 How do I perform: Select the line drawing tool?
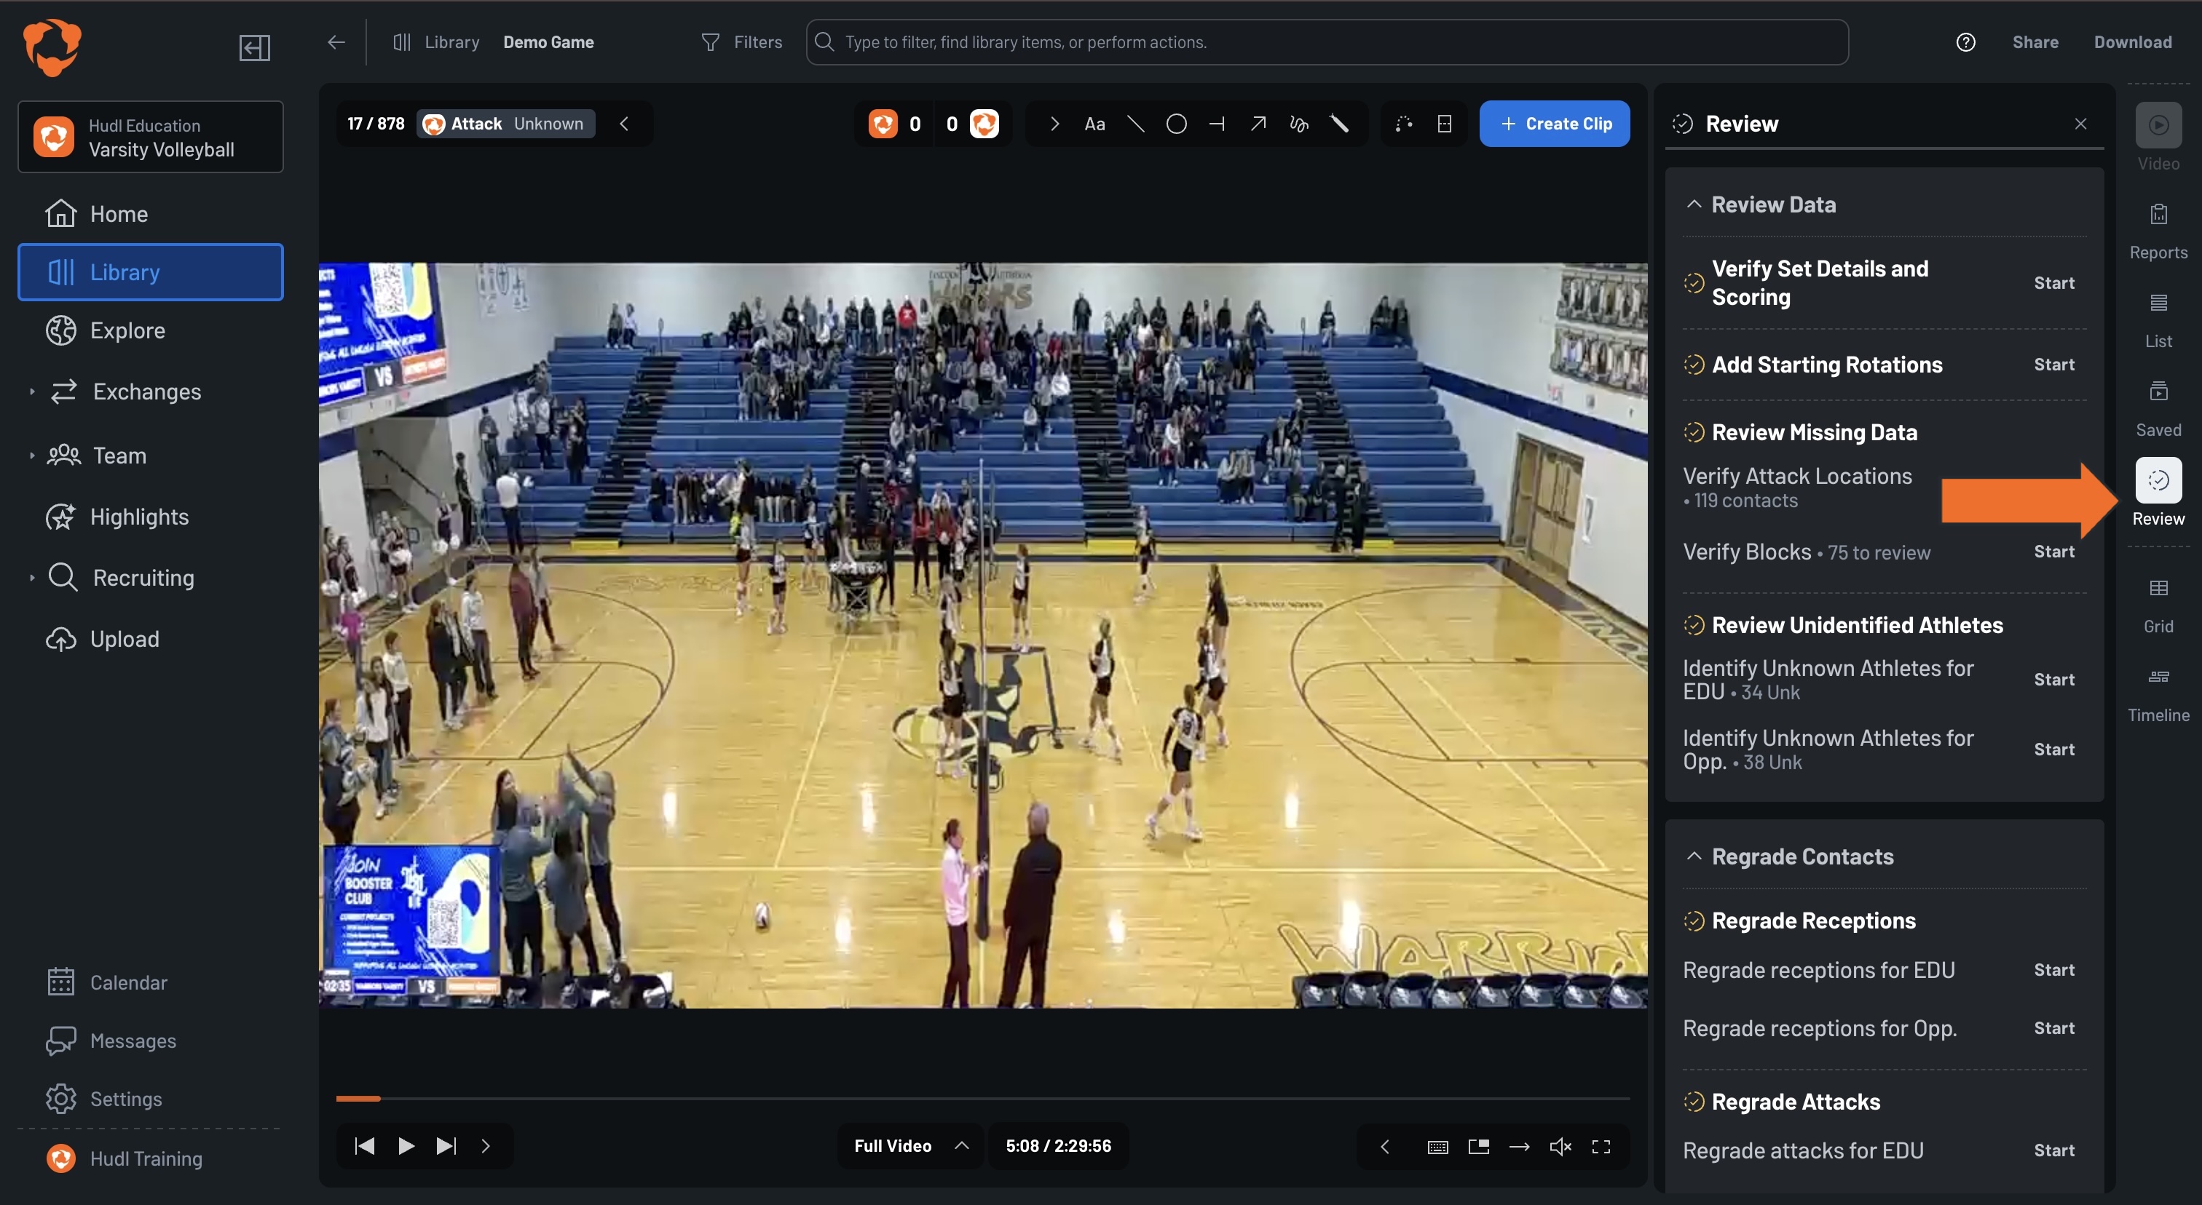point(1135,124)
